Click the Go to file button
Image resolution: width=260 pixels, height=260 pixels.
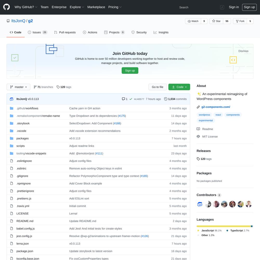click(x=158, y=87)
